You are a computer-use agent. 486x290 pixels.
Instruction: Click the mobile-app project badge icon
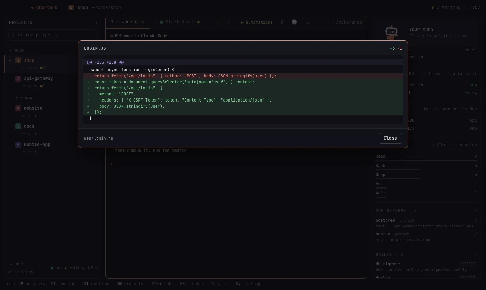[x=18, y=145]
